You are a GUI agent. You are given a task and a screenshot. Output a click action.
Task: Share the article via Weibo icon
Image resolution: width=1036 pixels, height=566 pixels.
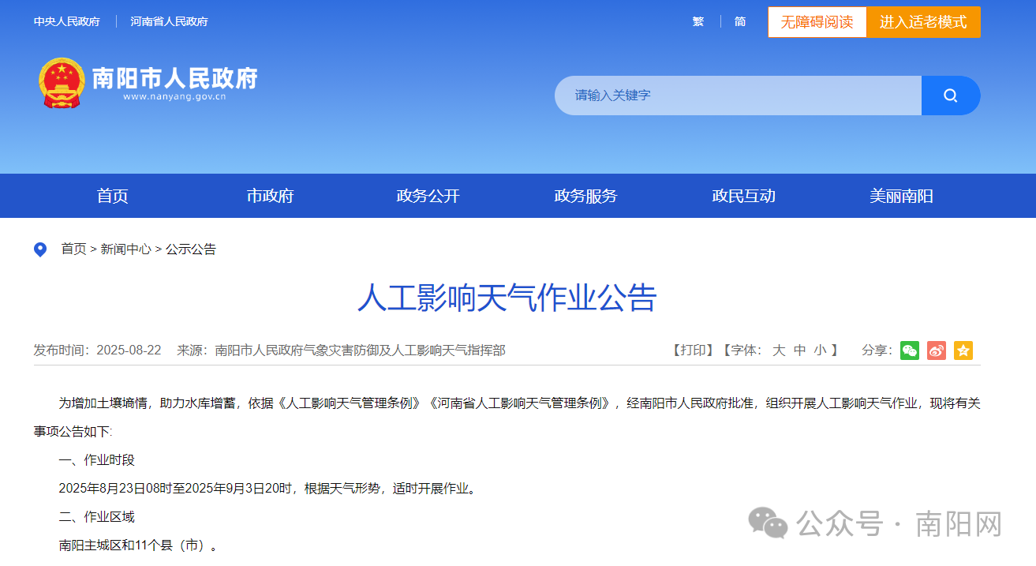click(x=937, y=350)
